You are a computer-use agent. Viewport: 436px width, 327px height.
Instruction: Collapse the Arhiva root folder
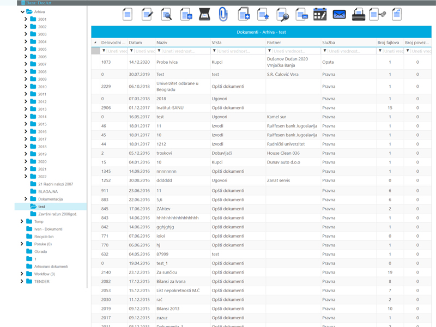[x=22, y=11]
